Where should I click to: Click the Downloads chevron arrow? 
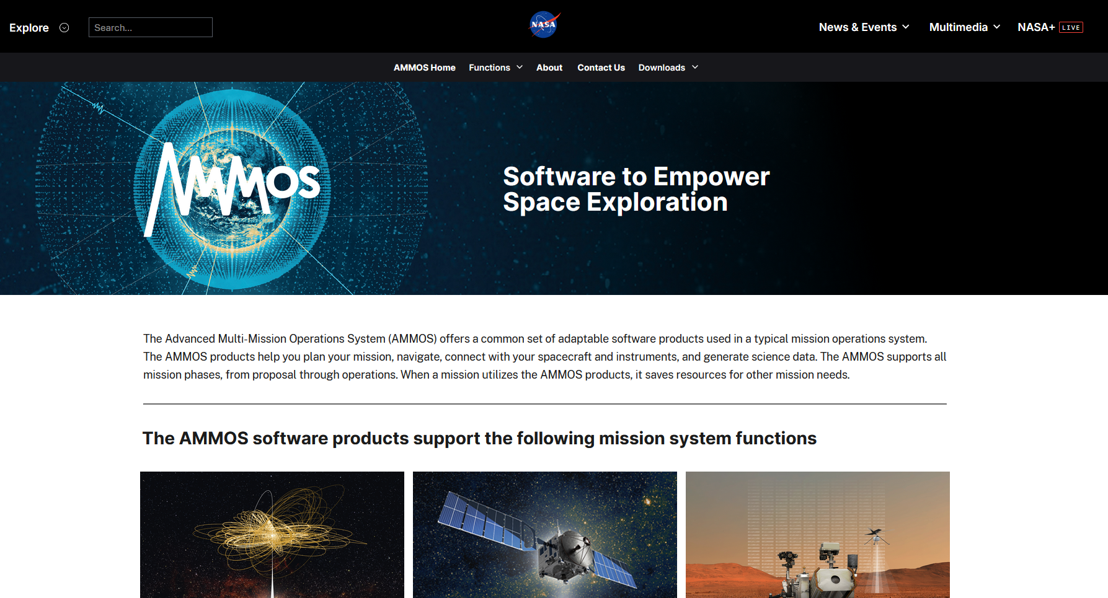[695, 68]
